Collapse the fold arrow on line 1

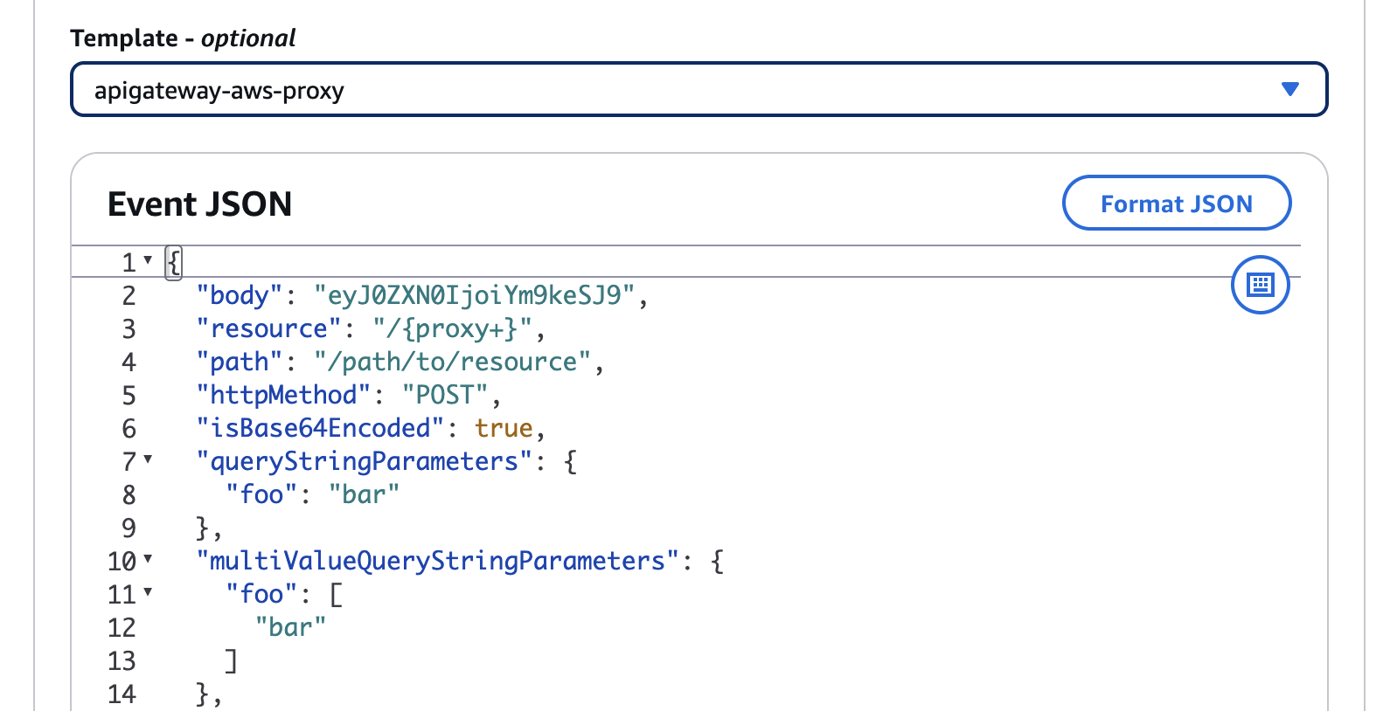(148, 260)
